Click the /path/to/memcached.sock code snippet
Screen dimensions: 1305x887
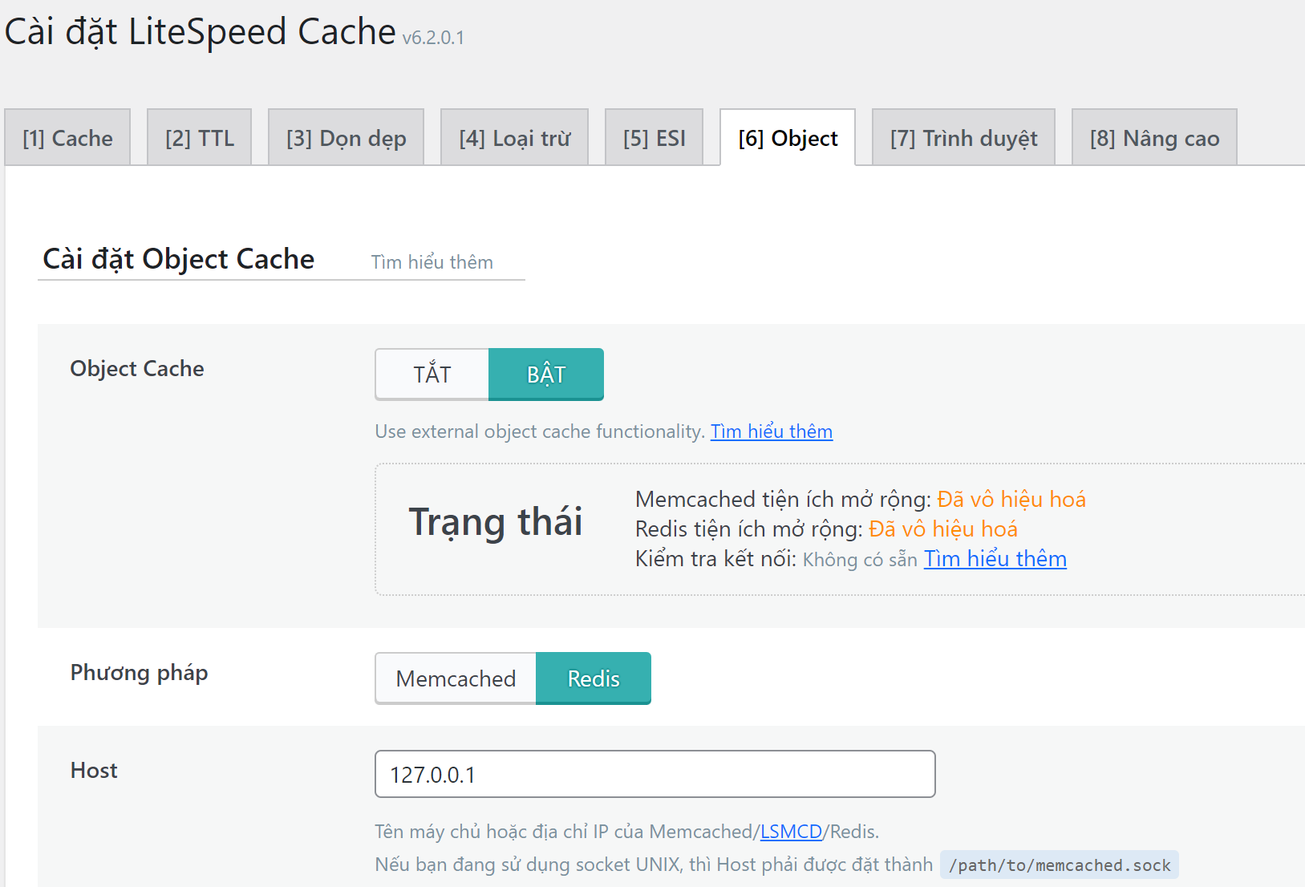coord(1059,865)
